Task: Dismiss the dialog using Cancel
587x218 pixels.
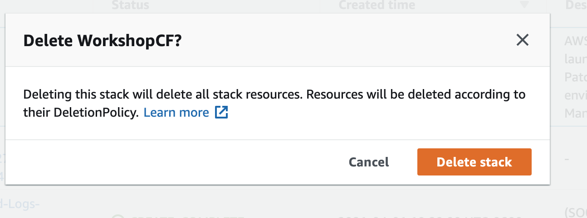Action: pyautogui.click(x=369, y=162)
